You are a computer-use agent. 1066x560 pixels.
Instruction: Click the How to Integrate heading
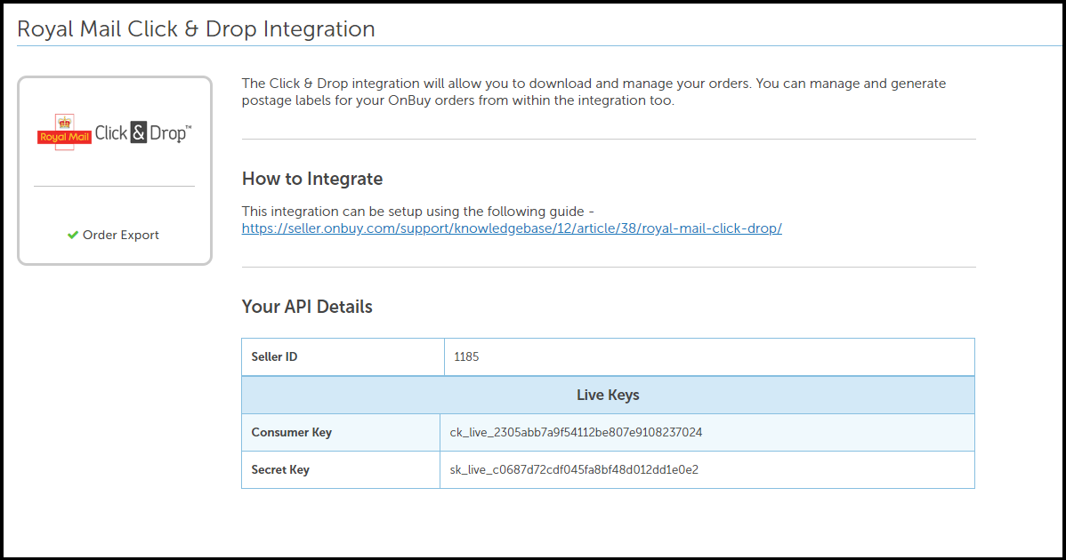(x=312, y=179)
